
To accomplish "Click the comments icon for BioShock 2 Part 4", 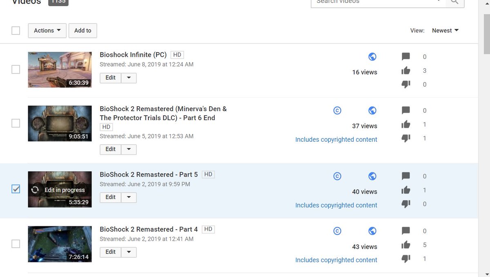I will 405,231.
